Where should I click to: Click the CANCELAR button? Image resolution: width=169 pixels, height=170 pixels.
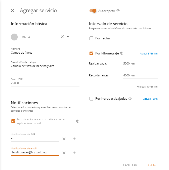(130, 165)
